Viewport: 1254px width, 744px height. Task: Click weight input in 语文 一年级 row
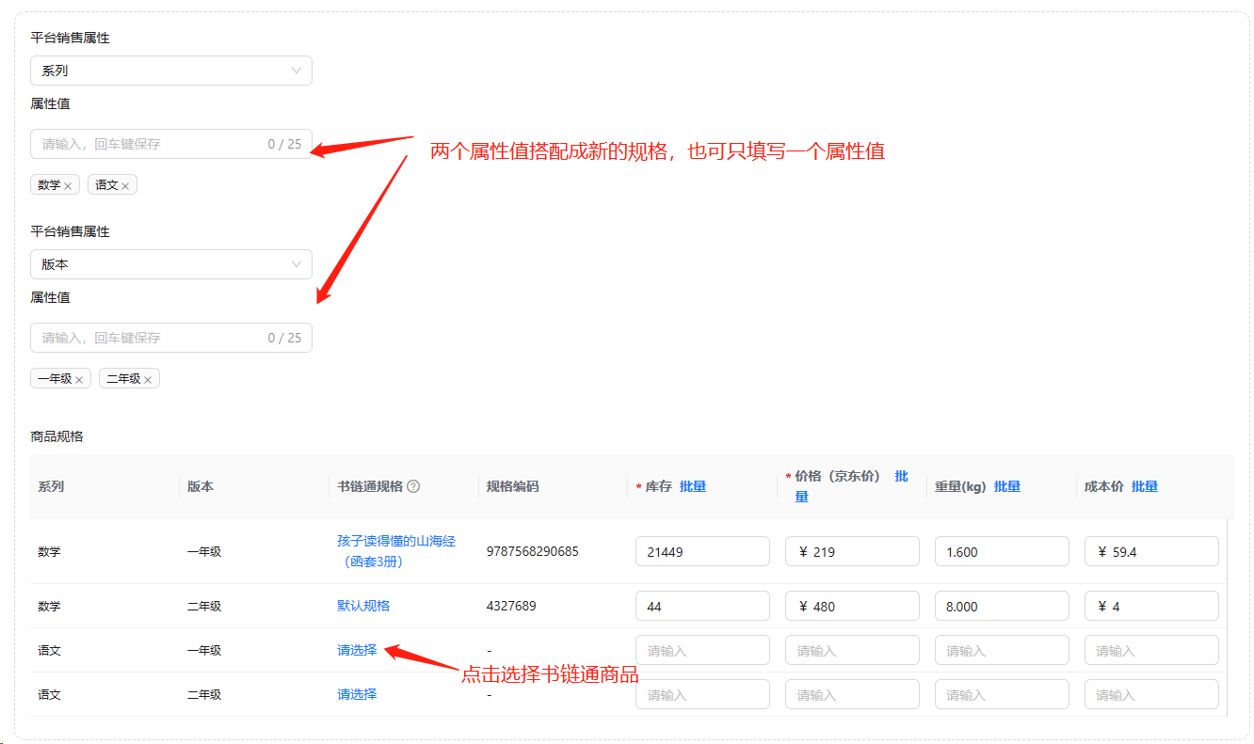point(1002,650)
